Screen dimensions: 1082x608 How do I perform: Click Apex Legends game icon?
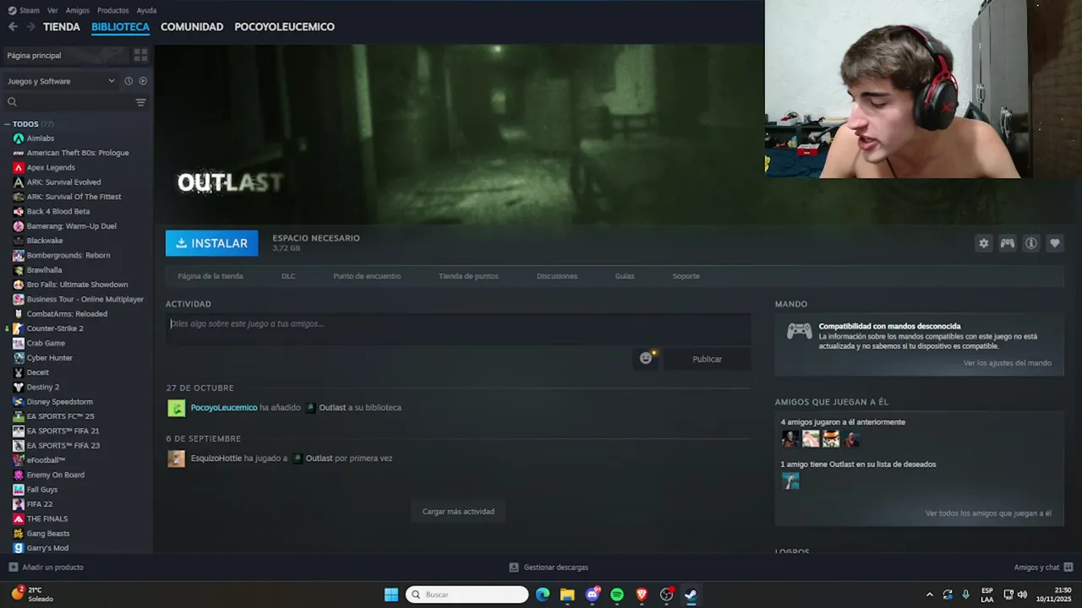click(19, 167)
